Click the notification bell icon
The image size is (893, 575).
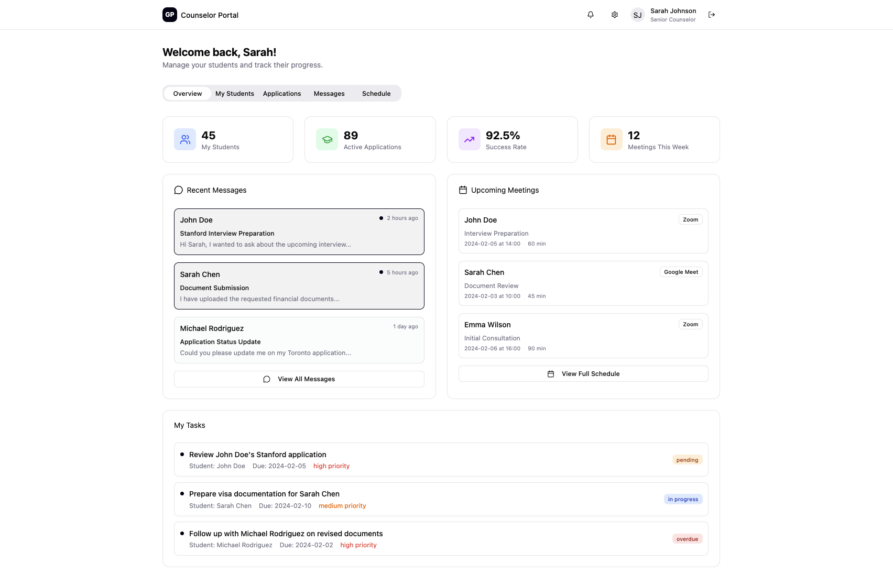(x=591, y=15)
